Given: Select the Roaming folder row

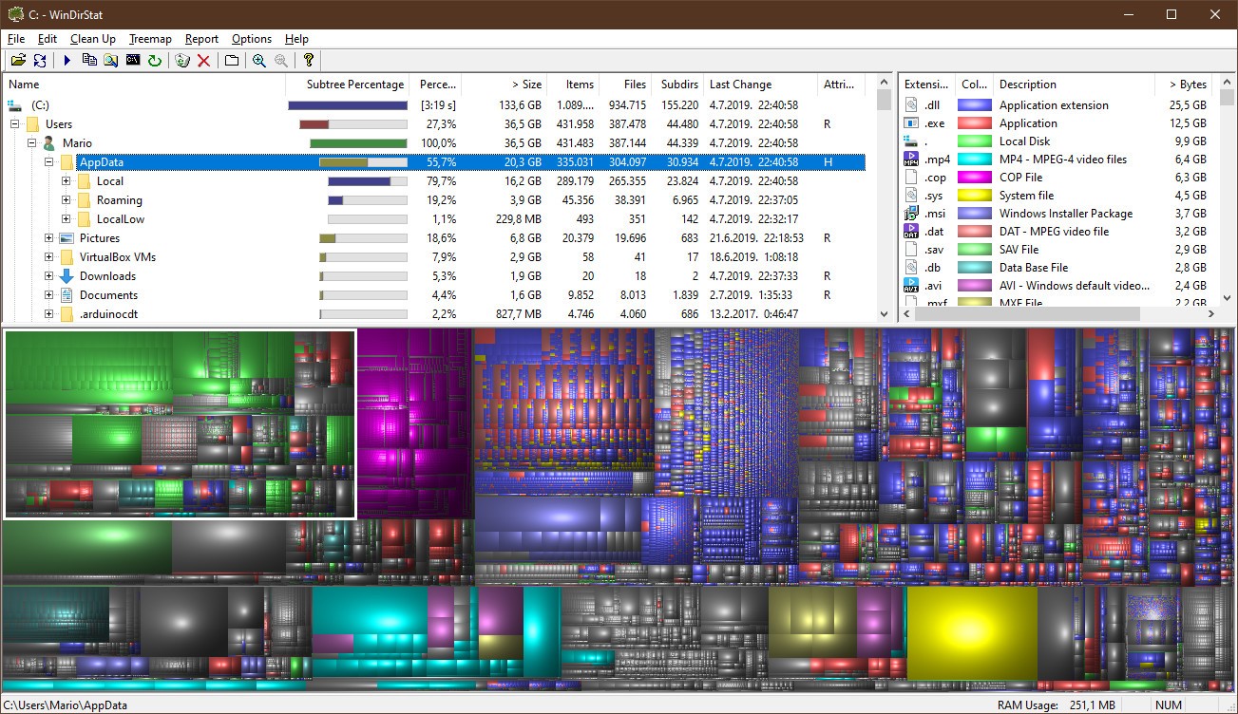Looking at the screenshot, I should 434,200.
